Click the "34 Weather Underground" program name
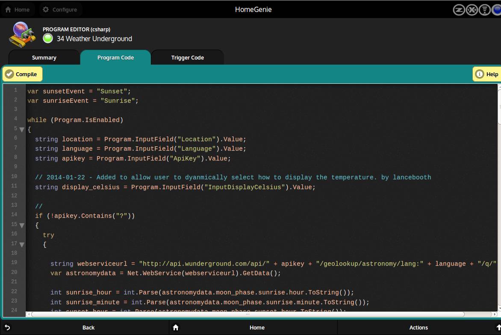This screenshot has width=501, height=335. coord(94,39)
